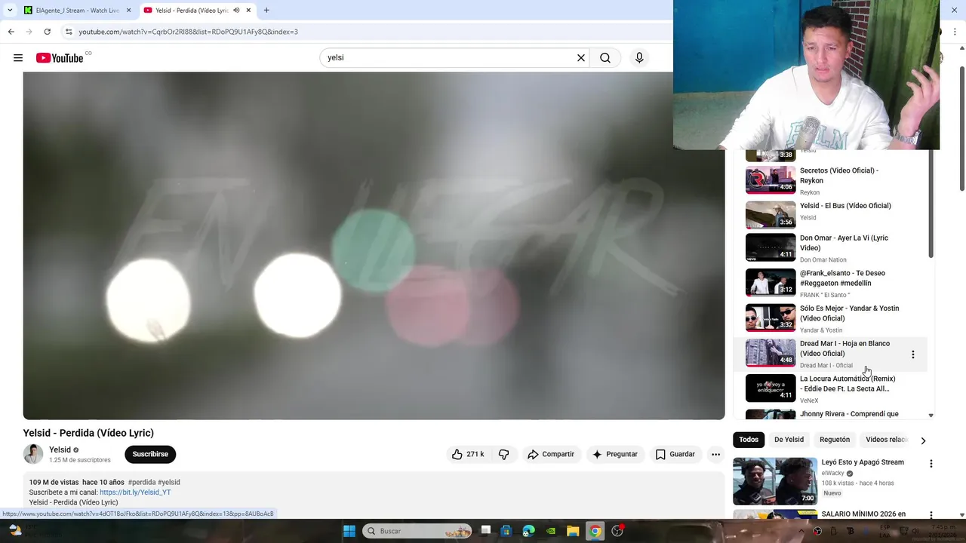Image resolution: width=966 pixels, height=543 pixels.
Task: Show more filter chips with right arrow
Action: coord(923,440)
